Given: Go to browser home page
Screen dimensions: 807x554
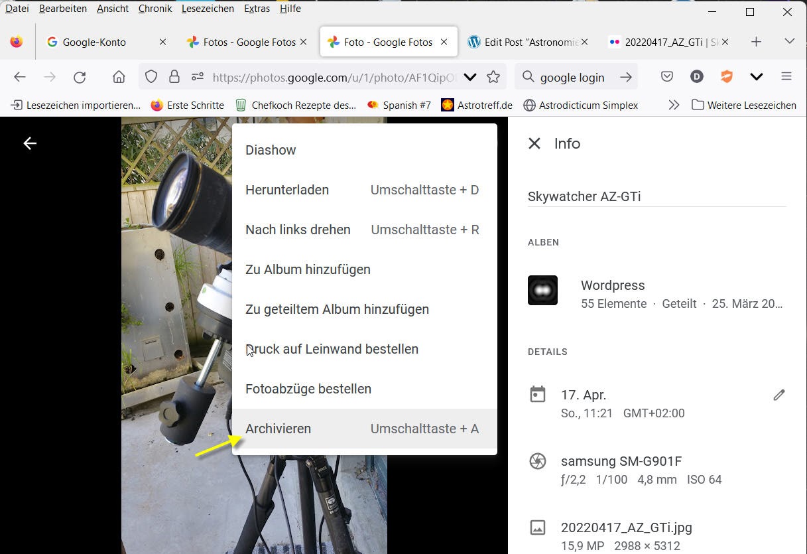Looking at the screenshot, I should [x=119, y=77].
